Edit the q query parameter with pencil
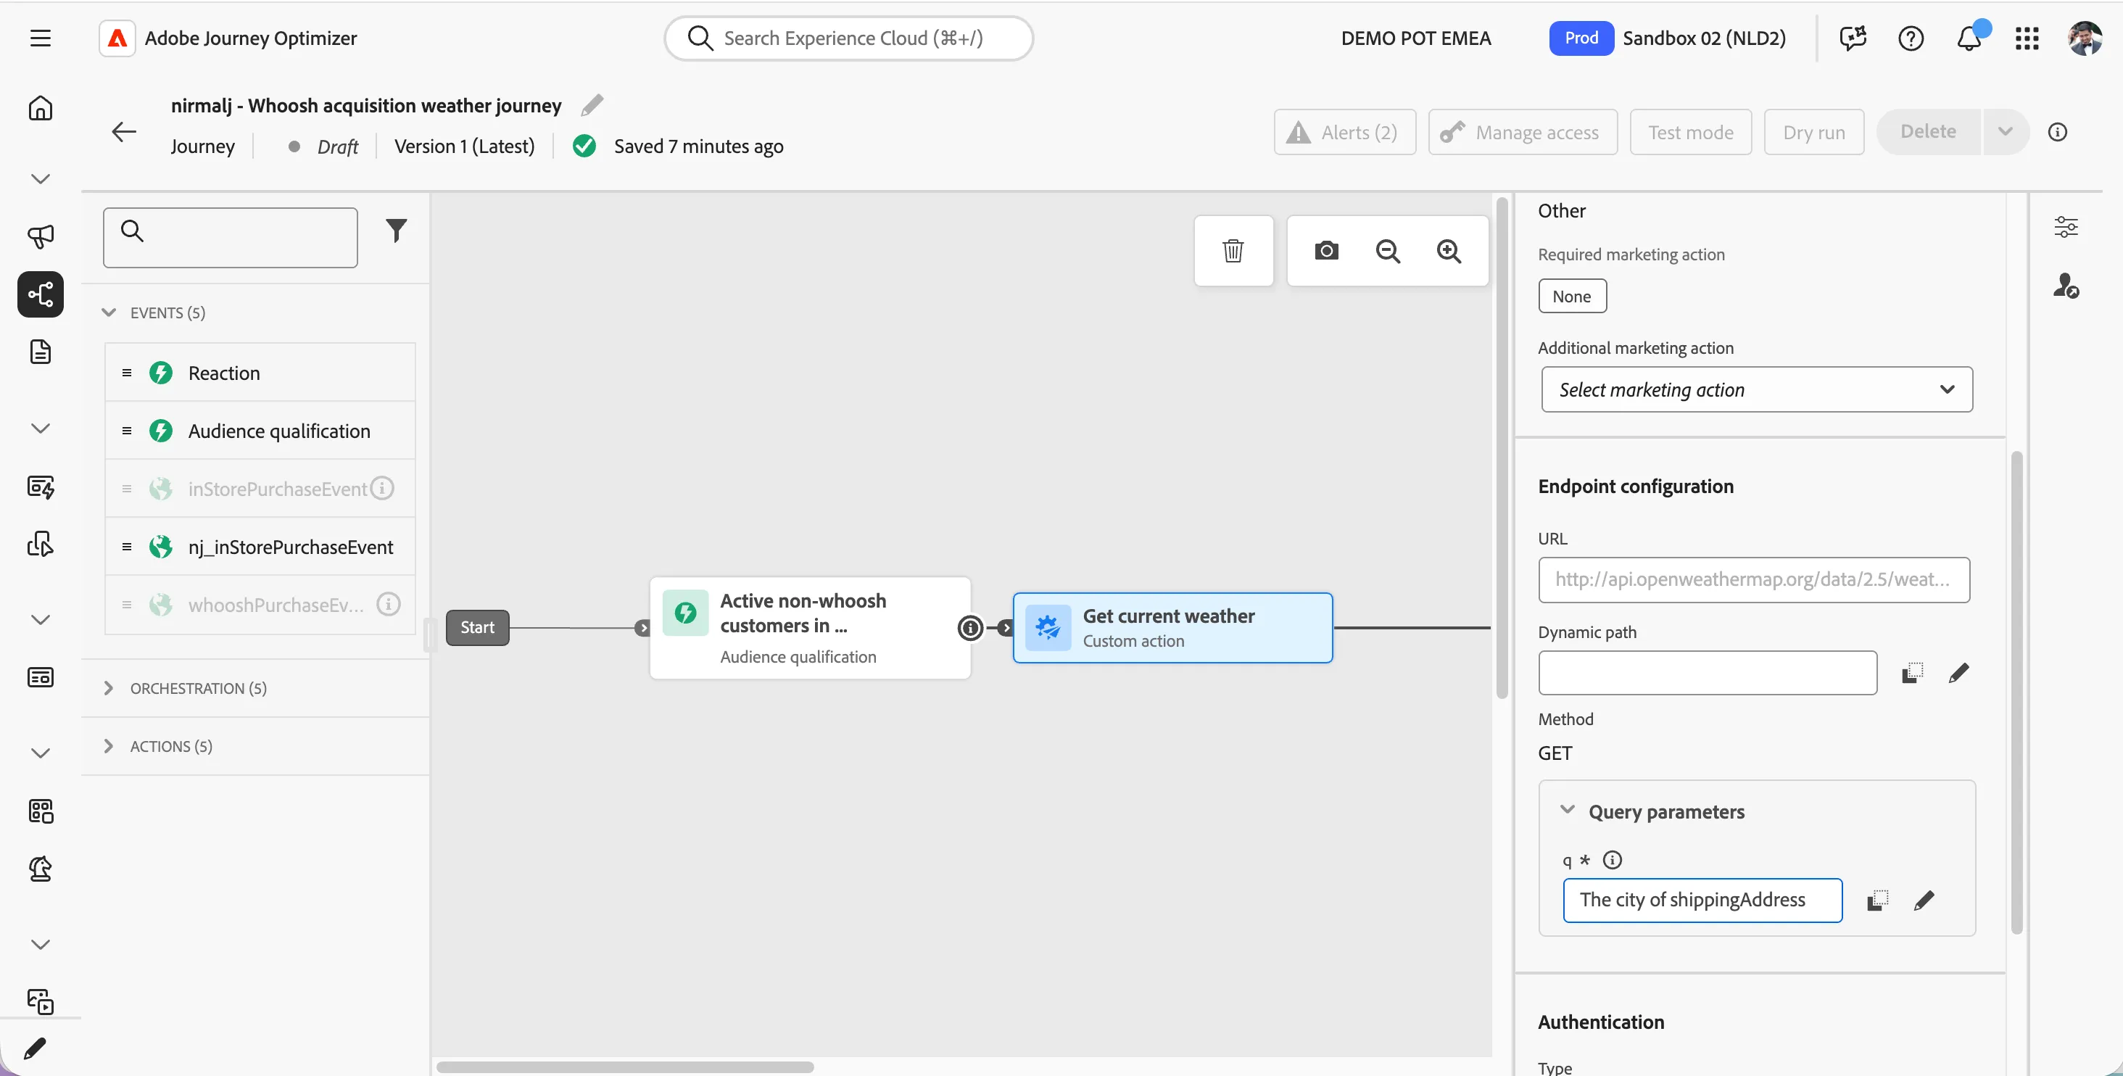Screen dimensions: 2123x1076 click(1924, 900)
